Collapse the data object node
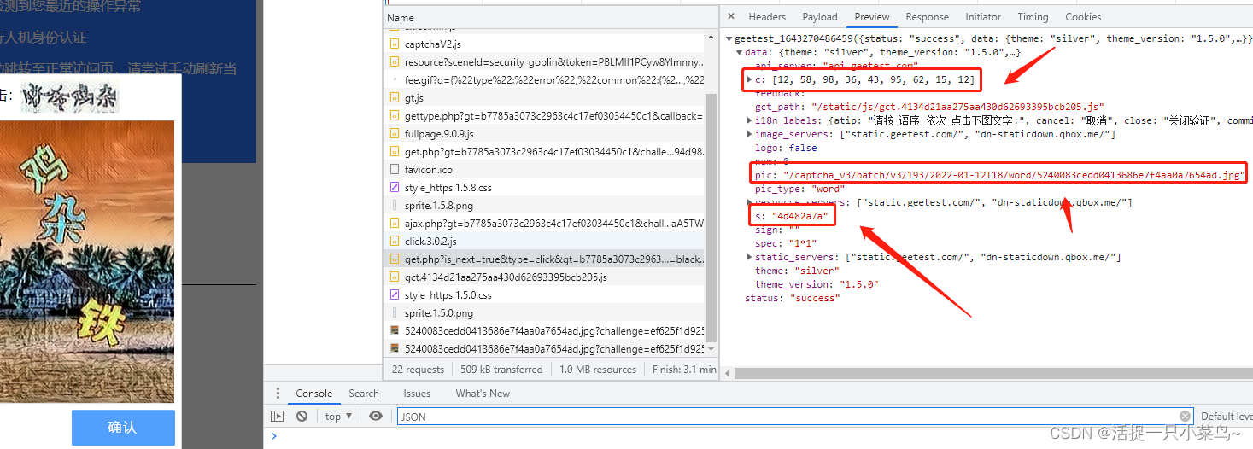This screenshot has height=449, width=1253. coord(740,52)
